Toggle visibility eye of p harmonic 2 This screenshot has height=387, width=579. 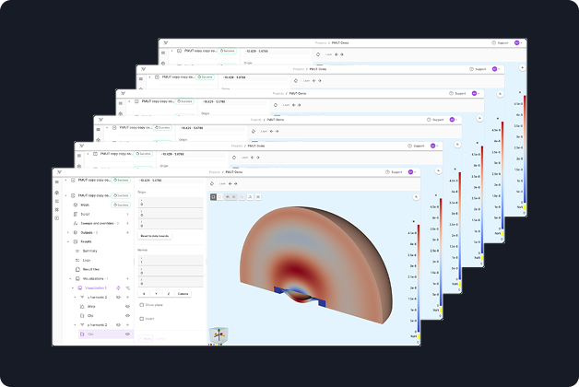click(x=119, y=324)
